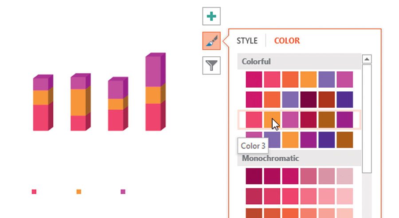399x218 pixels.
Task: Pick the fourth Colorful palette row
Action: point(299,140)
